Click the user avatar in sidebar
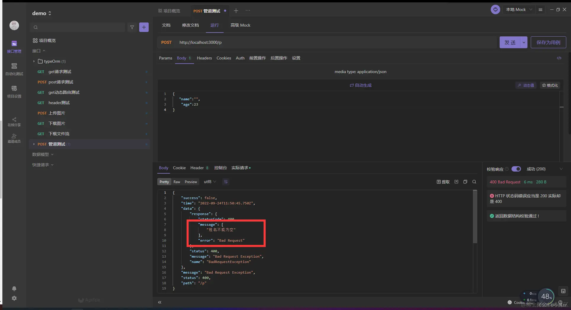 14,25
